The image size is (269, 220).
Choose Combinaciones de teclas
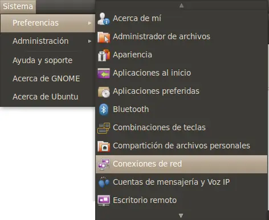(181, 128)
